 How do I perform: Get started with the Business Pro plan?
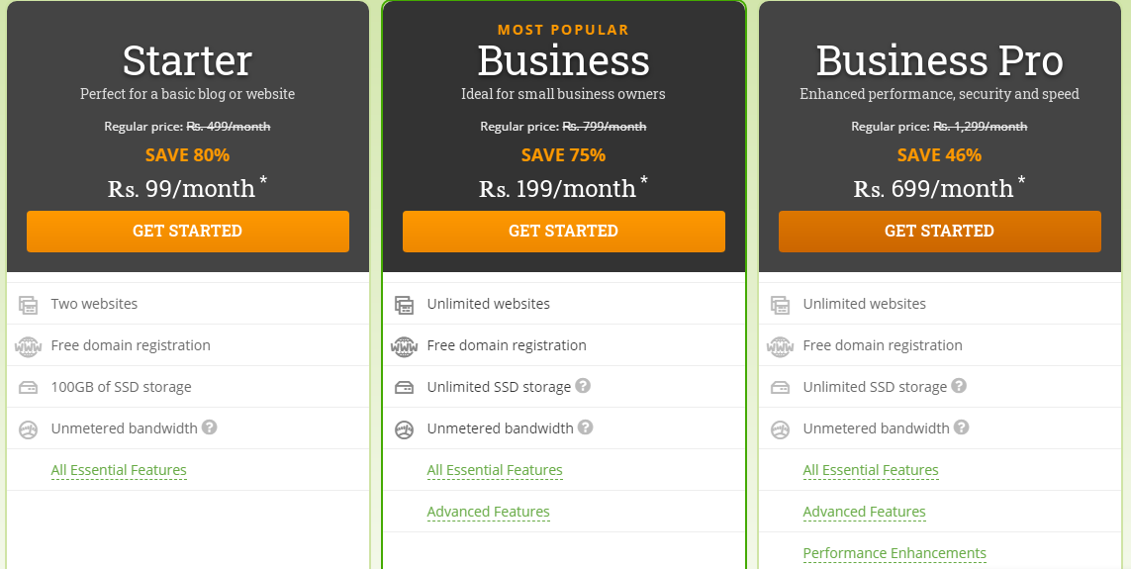point(940,232)
